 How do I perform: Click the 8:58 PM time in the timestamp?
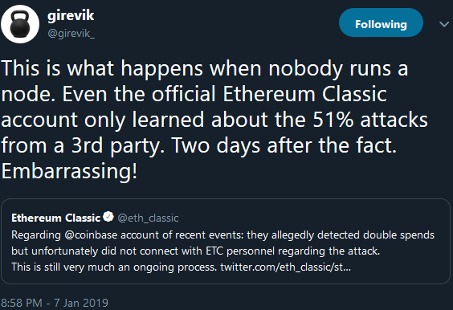tap(22, 303)
